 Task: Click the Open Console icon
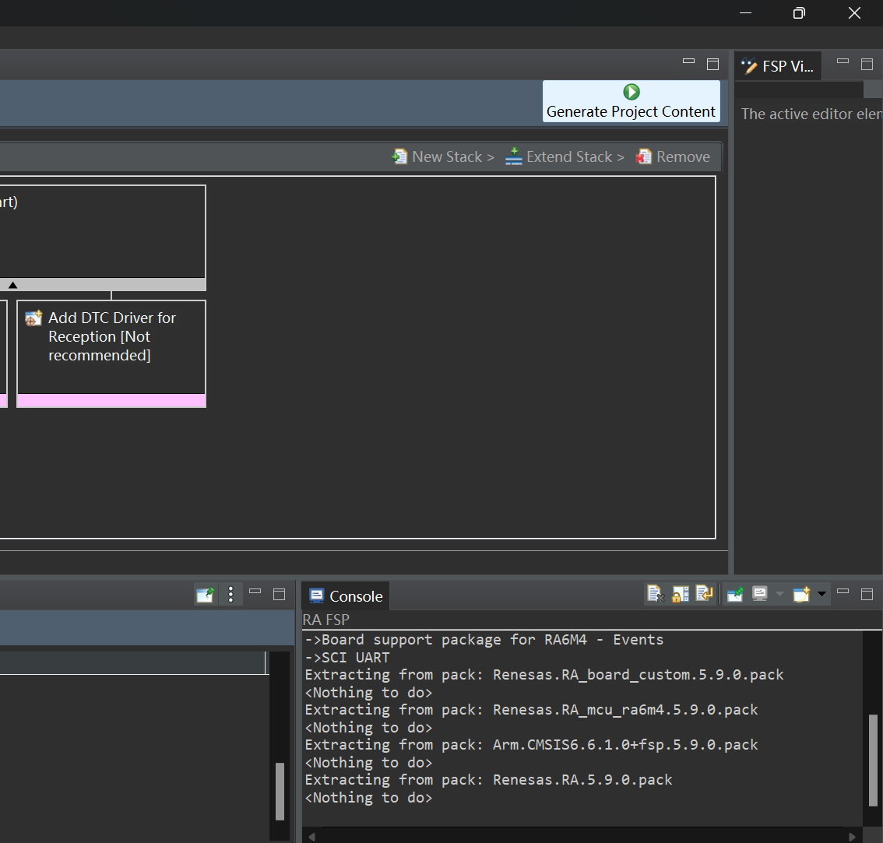click(801, 594)
